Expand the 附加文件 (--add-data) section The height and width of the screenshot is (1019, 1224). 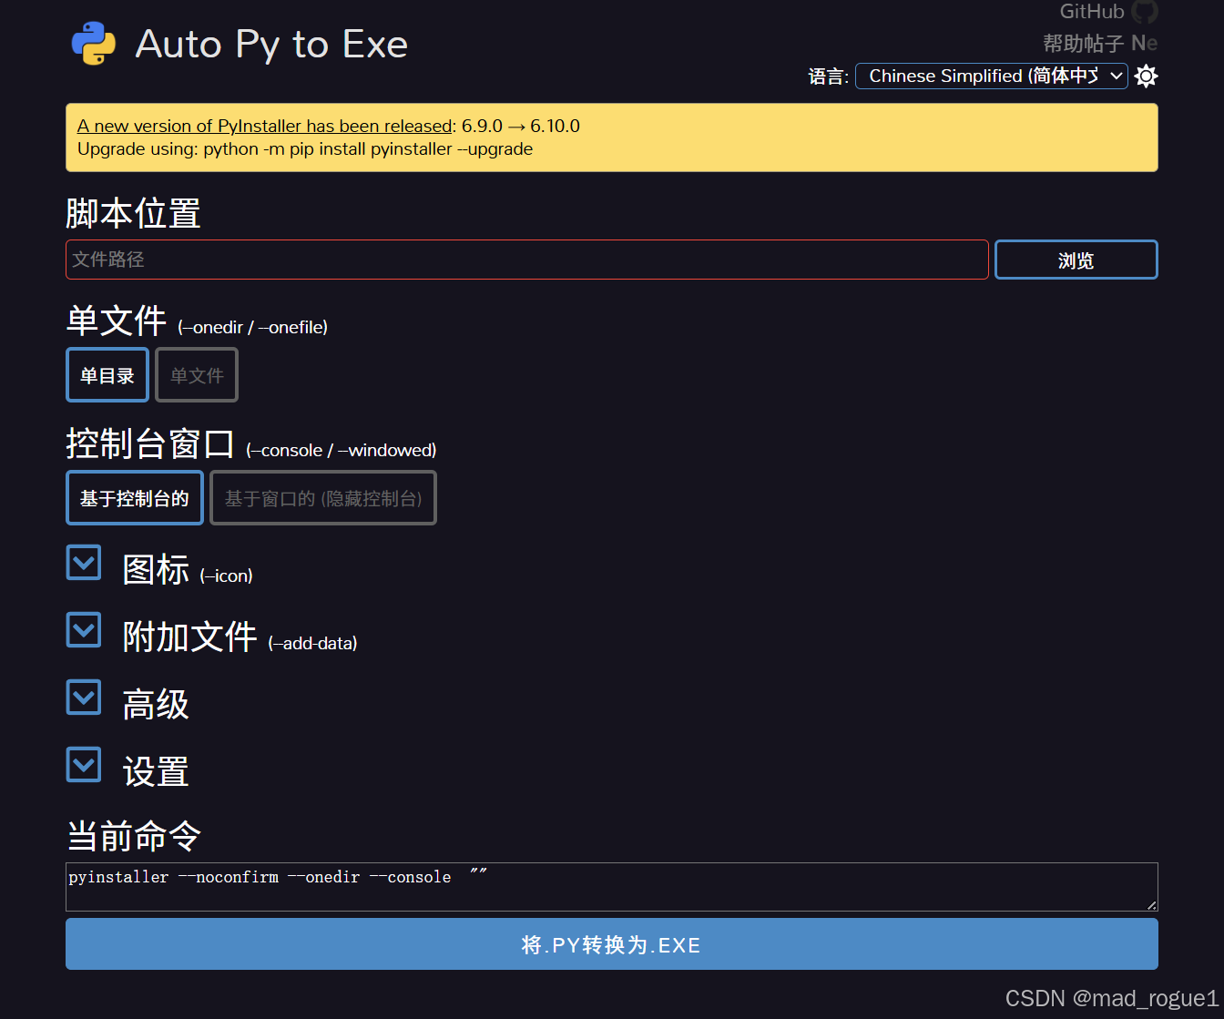(83, 629)
